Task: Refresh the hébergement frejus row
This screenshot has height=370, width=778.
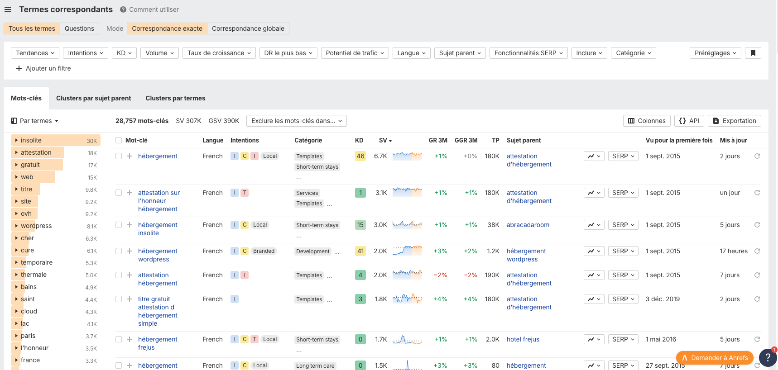Action: point(757,339)
